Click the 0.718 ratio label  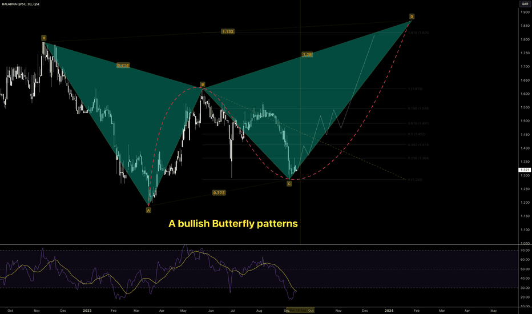coord(123,65)
